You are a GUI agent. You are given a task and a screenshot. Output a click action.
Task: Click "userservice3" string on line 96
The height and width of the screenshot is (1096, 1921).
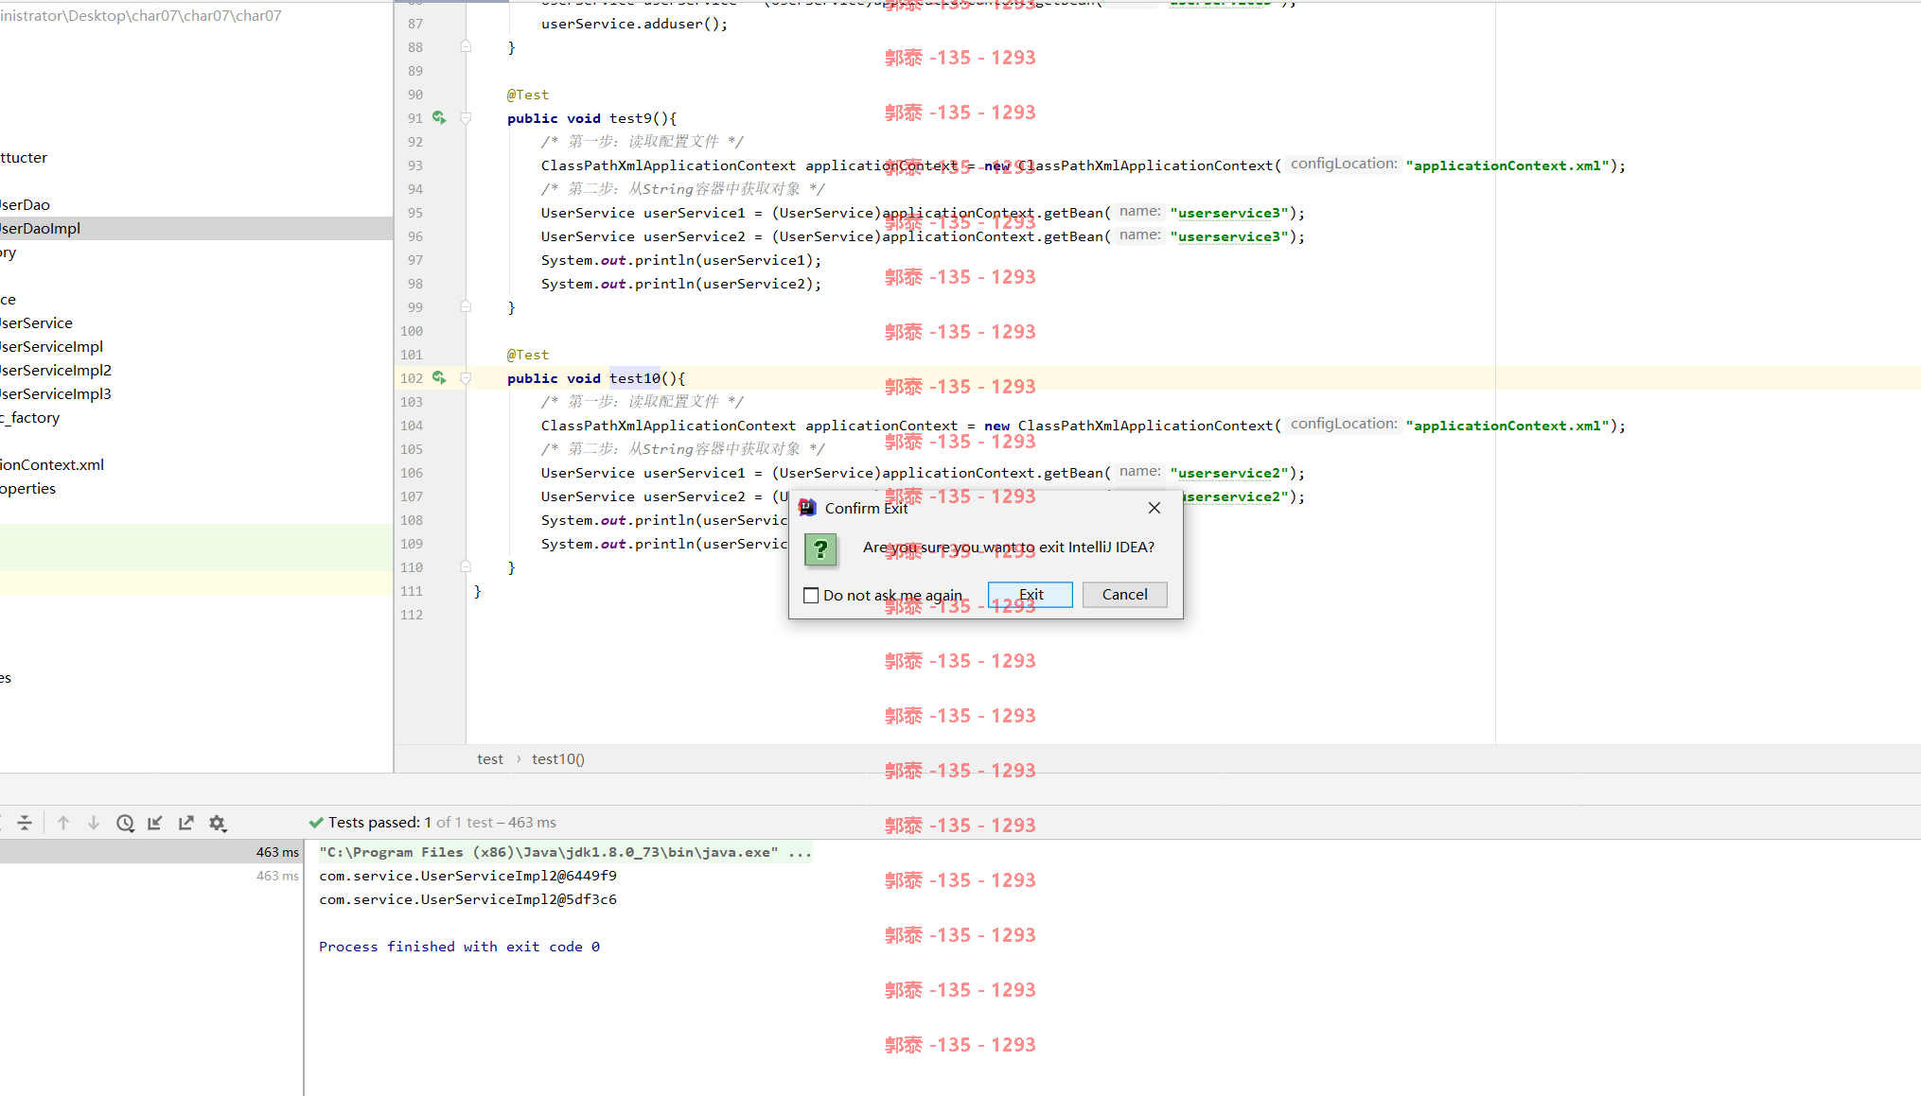pos(1228,236)
